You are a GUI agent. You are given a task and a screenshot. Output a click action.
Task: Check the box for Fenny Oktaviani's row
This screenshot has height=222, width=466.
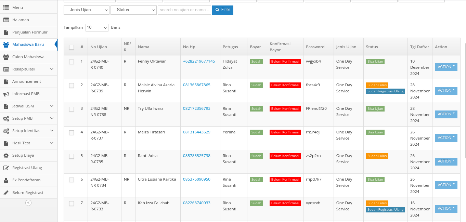point(72,62)
